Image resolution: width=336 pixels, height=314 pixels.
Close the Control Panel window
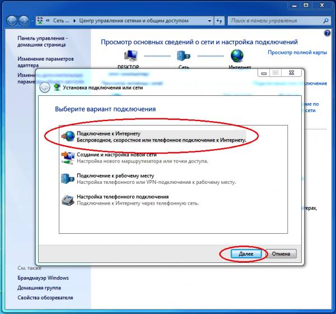(322, 5)
